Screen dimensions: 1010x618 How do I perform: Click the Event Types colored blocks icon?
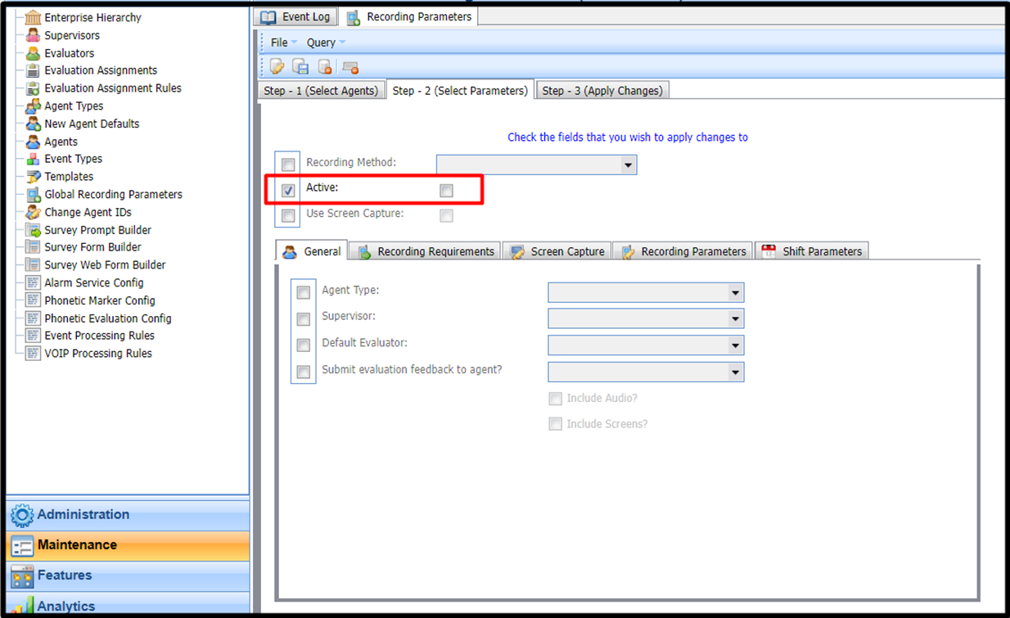coord(33,159)
